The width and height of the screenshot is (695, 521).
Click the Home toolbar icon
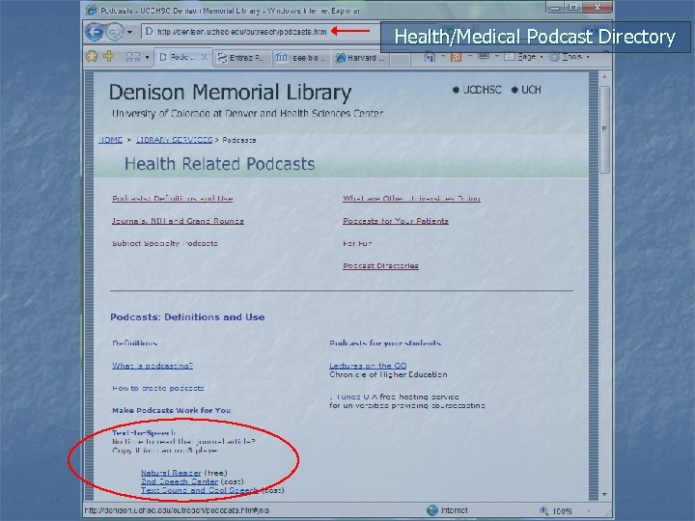(x=430, y=57)
